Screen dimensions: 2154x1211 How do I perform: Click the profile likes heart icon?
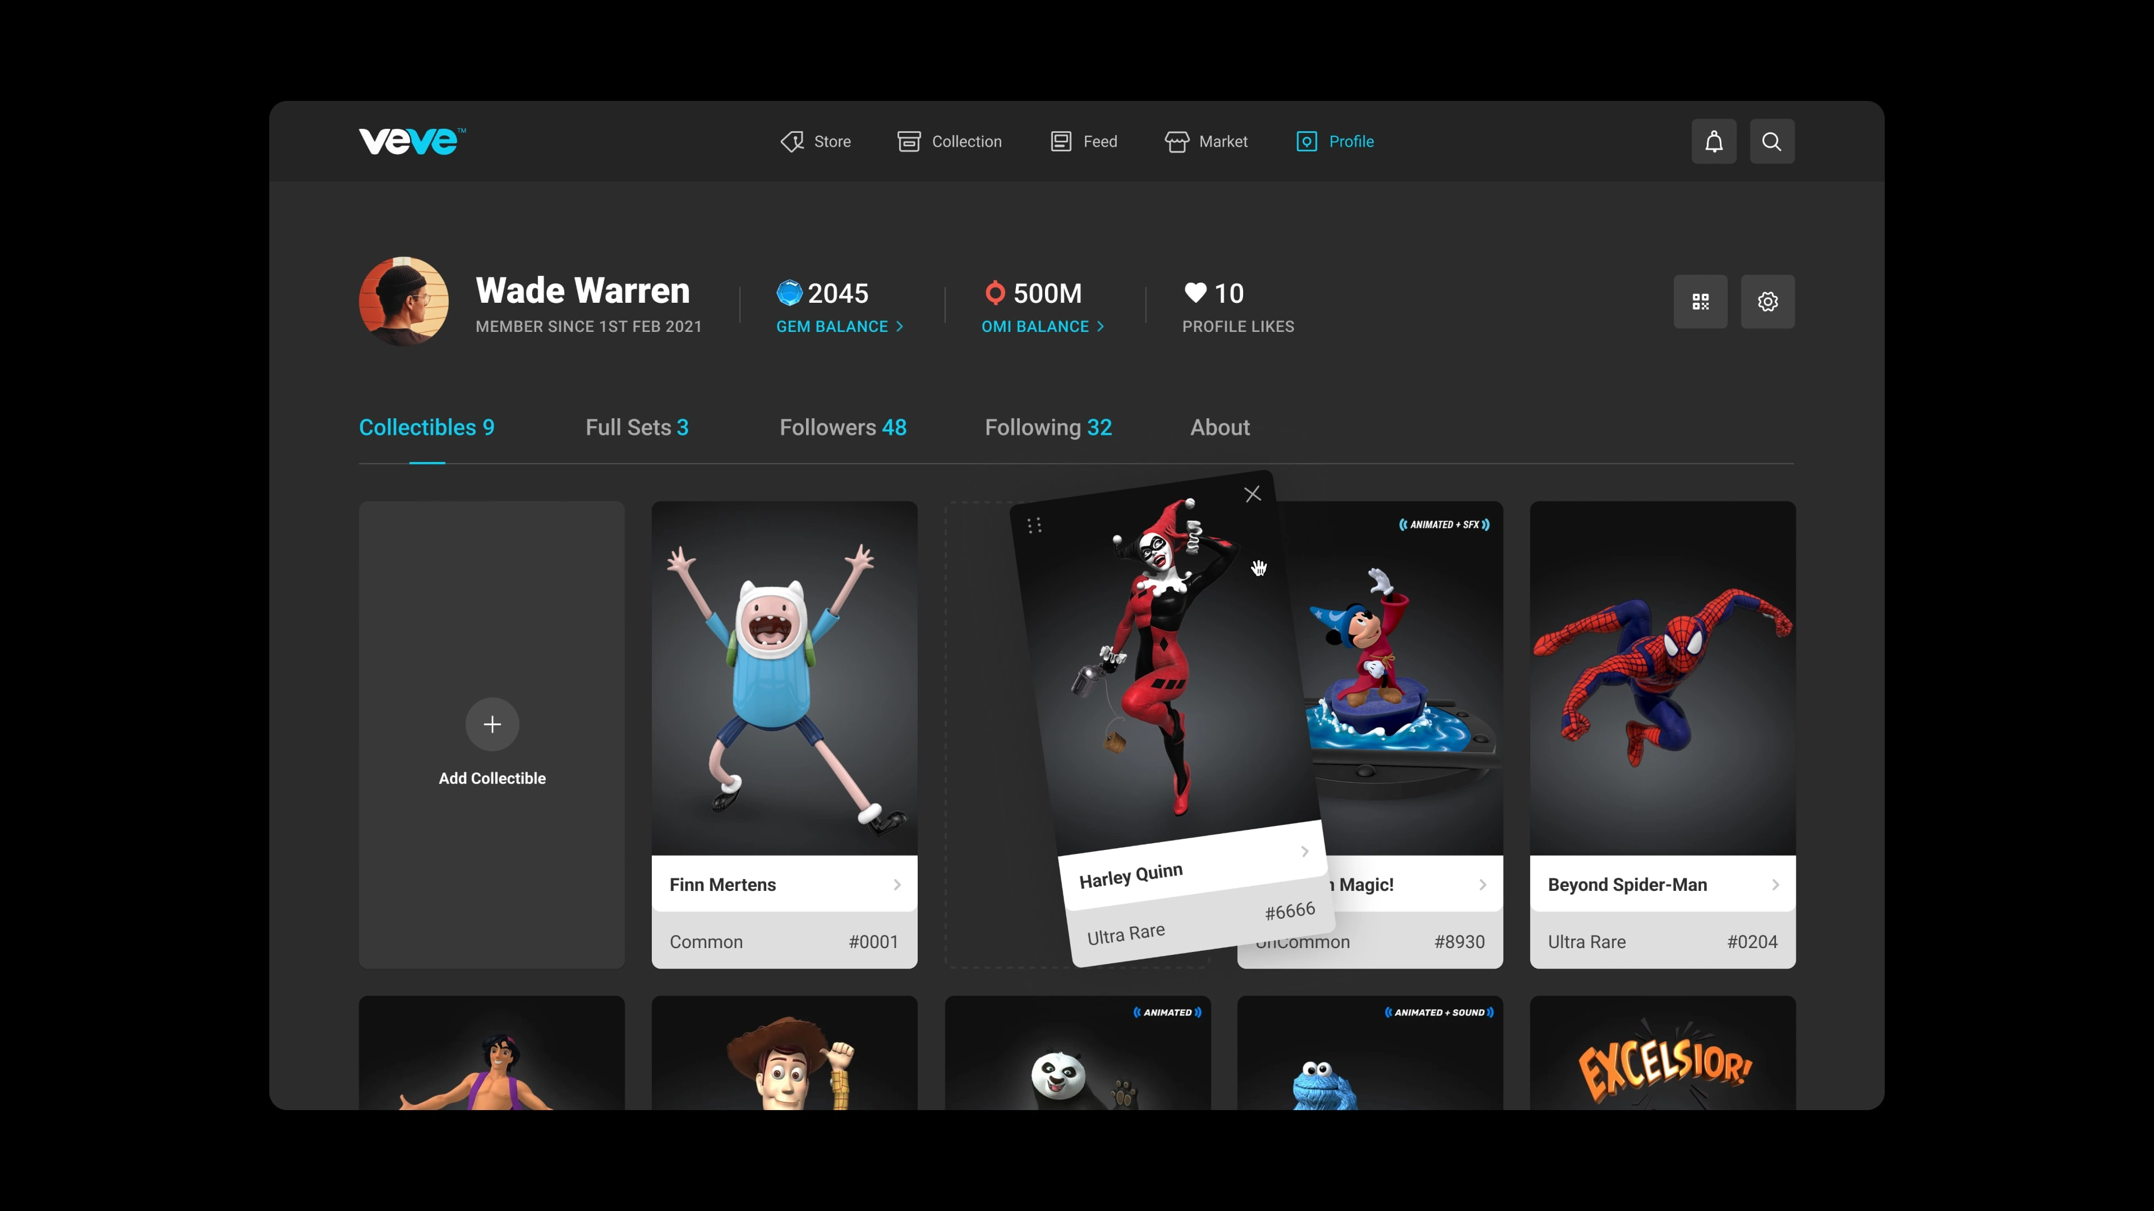(x=1195, y=293)
